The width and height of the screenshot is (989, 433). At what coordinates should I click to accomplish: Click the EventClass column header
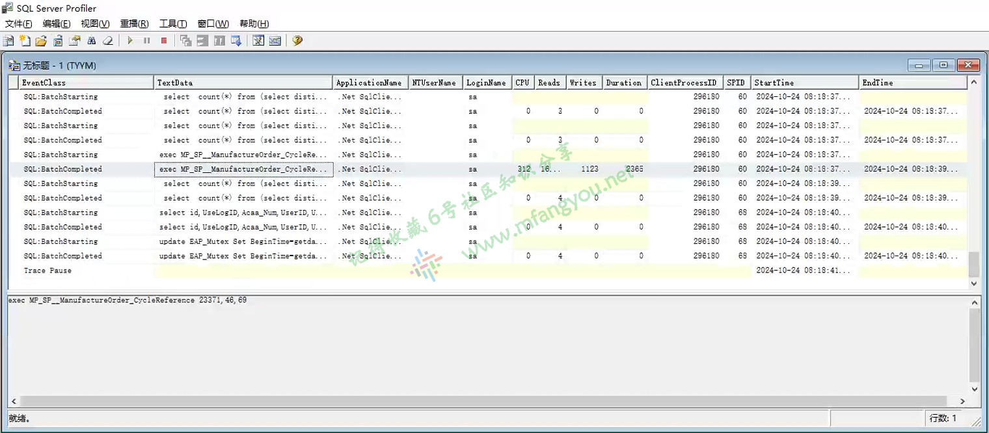click(87, 83)
